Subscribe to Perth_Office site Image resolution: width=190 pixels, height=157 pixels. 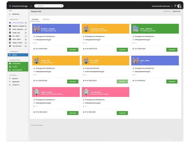(x=172, y=81)
